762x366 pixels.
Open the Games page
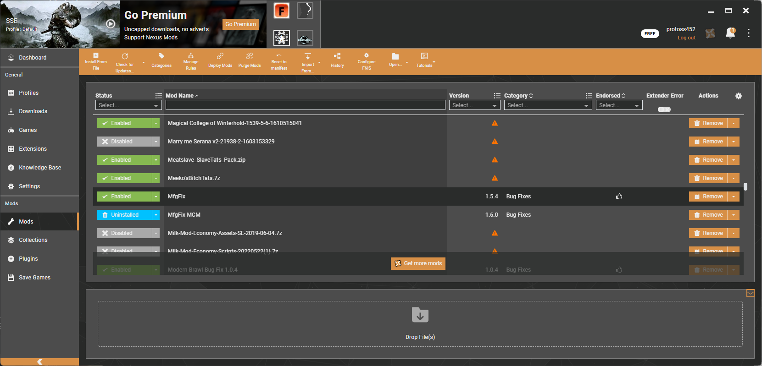pos(39,130)
